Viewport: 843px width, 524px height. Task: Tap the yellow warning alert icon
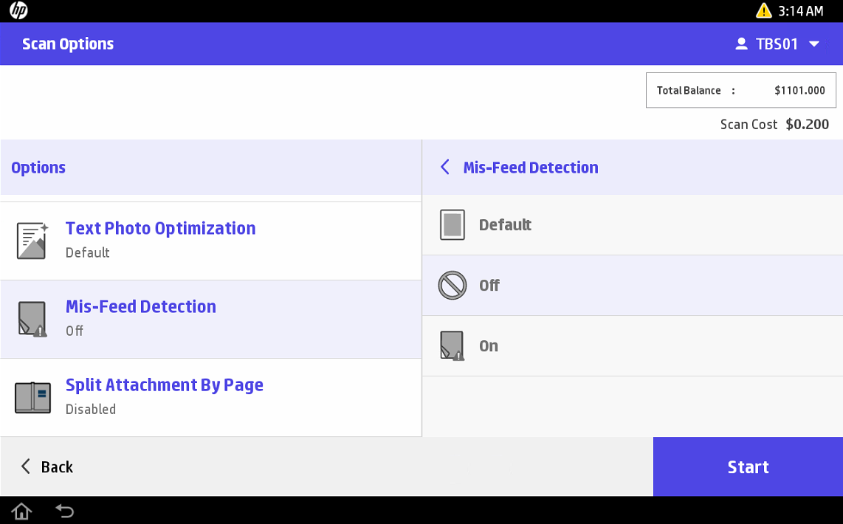click(764, 11)
